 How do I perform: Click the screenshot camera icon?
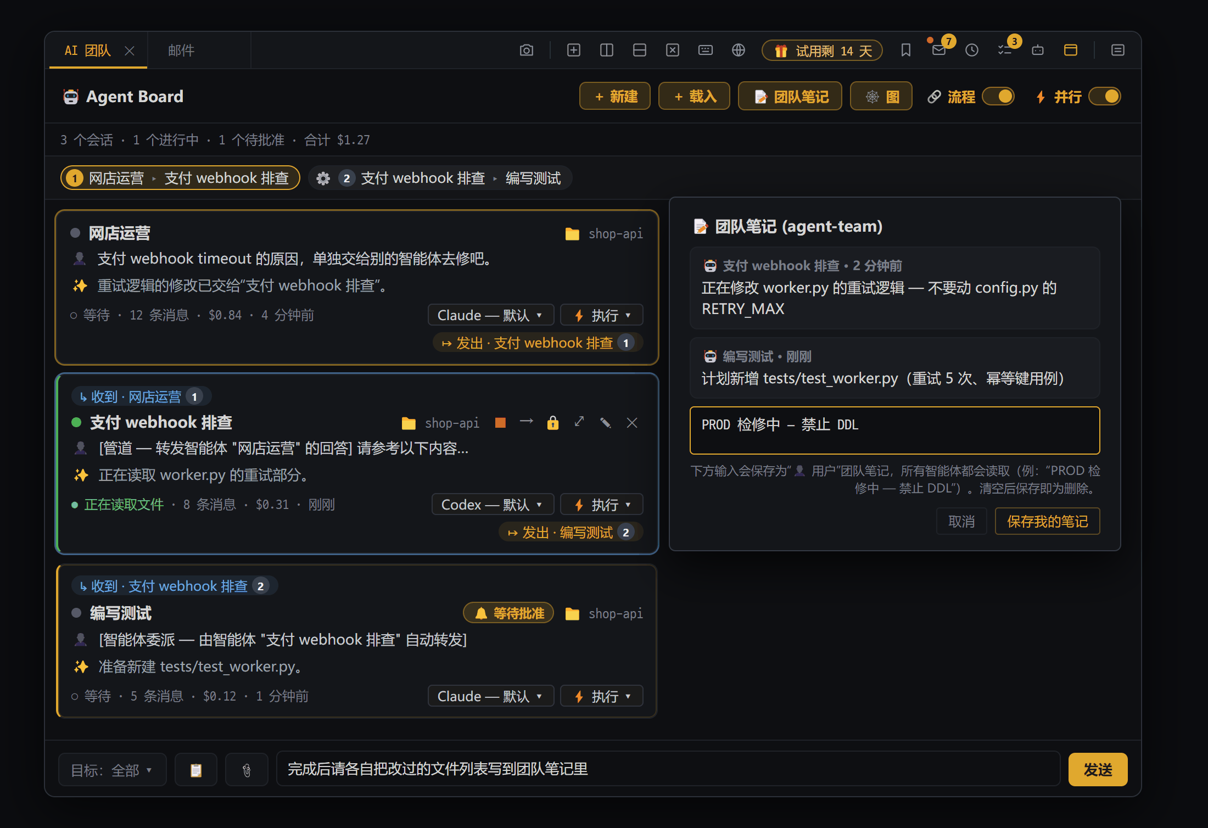[x=526, y=51]
